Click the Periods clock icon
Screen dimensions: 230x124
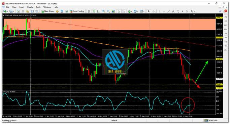(135, 11)
